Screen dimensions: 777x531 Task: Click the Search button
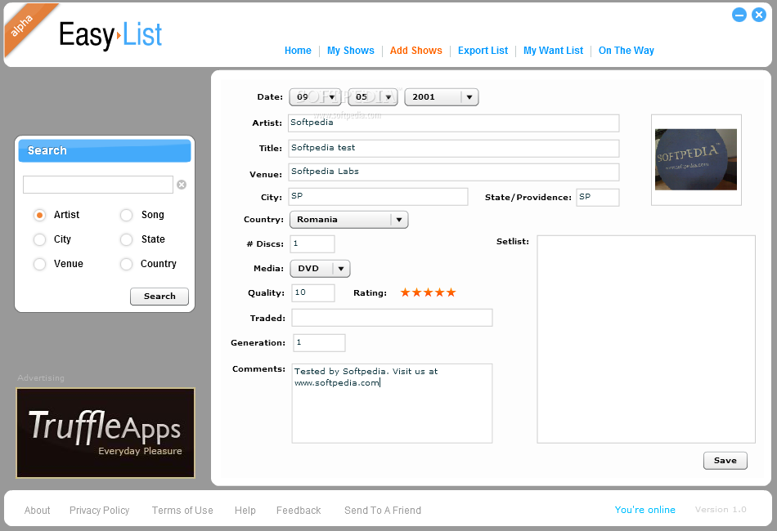click(x=159, y=297)
